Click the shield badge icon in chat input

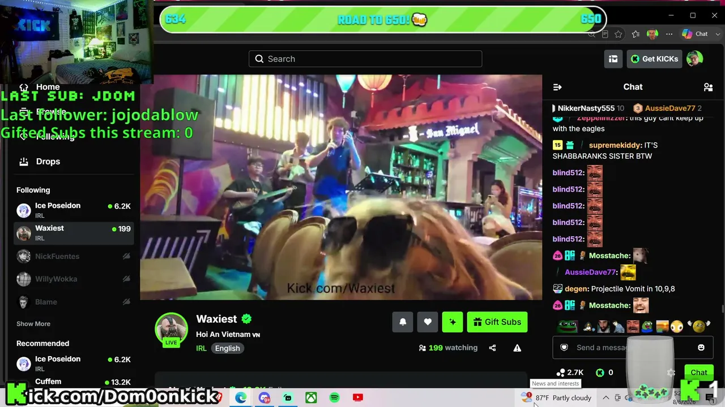(x=564, y=347)
